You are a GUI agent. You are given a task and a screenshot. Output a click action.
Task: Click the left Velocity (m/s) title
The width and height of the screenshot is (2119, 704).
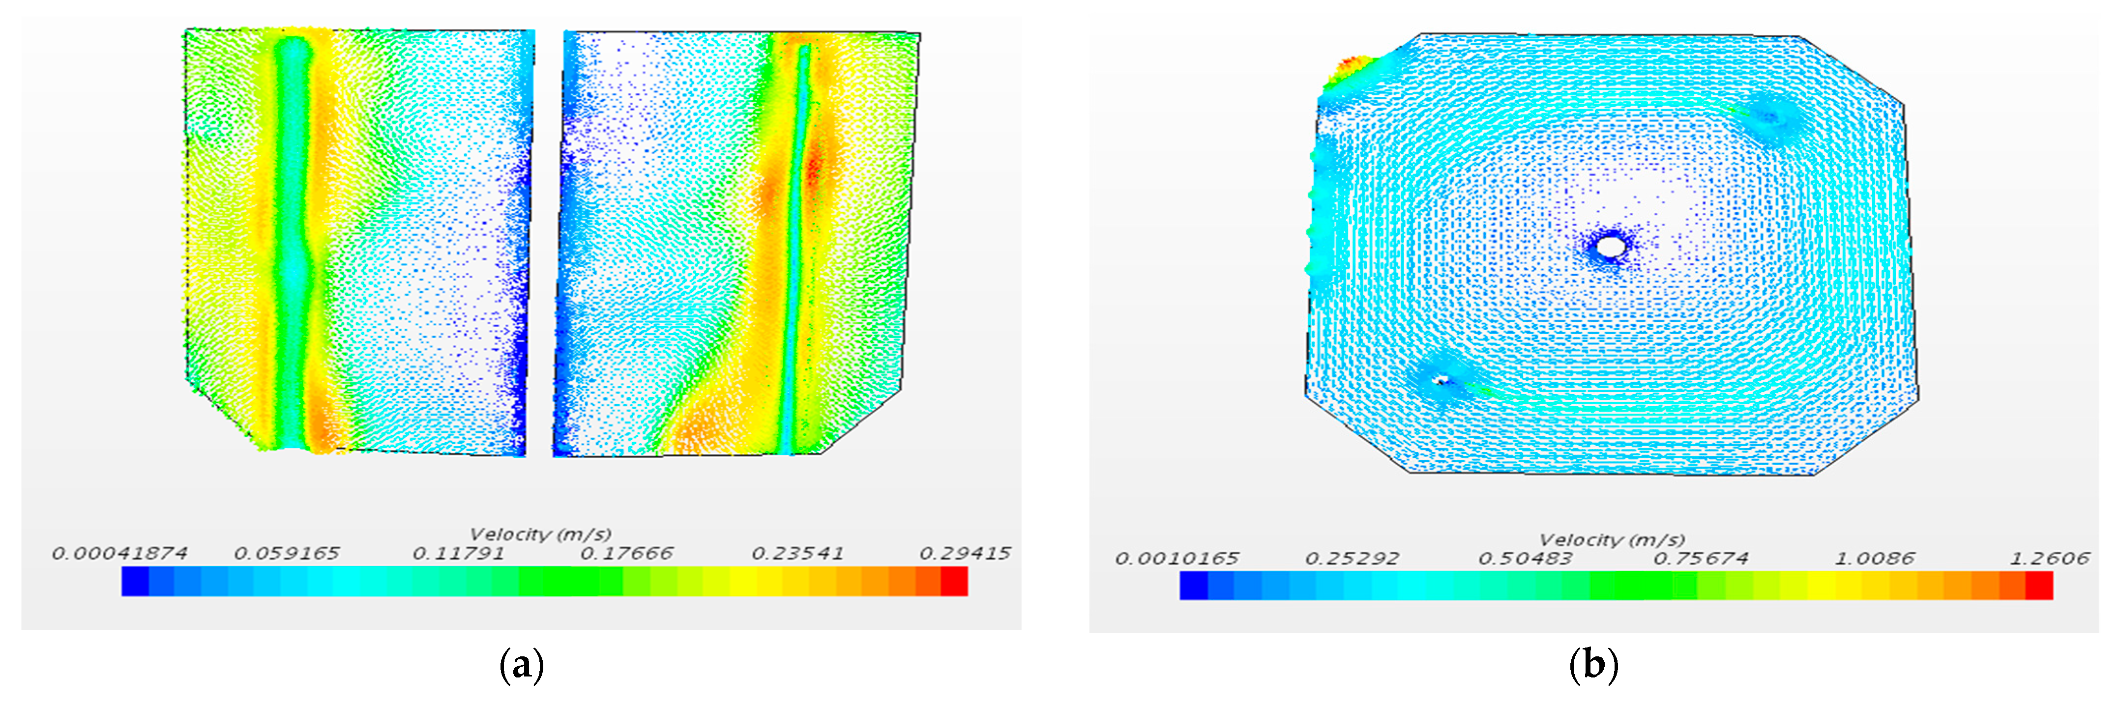point(540,534)
